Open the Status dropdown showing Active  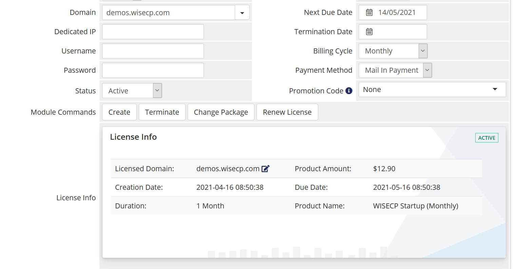[x=132, y=91]
